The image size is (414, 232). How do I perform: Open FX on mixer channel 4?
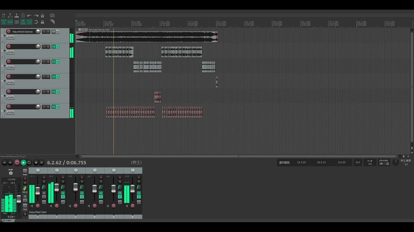[x=101, y=193]
